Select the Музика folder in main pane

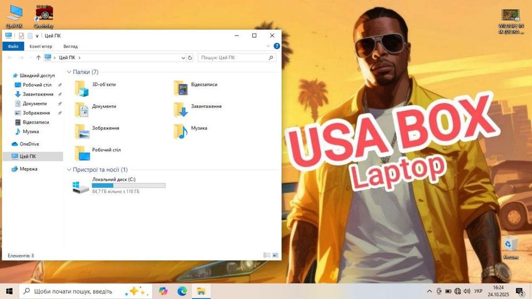pos(190,132)
